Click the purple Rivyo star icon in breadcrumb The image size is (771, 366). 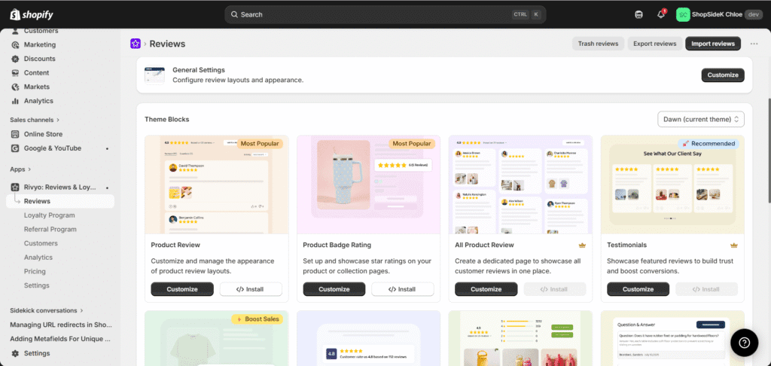tap(136, 44)
